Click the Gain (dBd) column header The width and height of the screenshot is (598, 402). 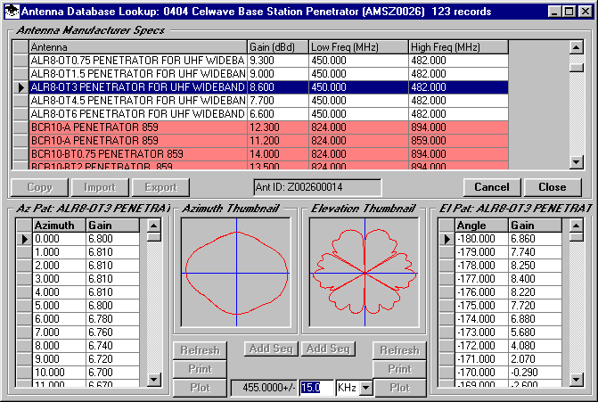pos(278,47)
